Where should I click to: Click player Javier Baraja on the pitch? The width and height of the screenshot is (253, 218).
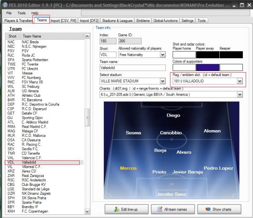(188, 172)
